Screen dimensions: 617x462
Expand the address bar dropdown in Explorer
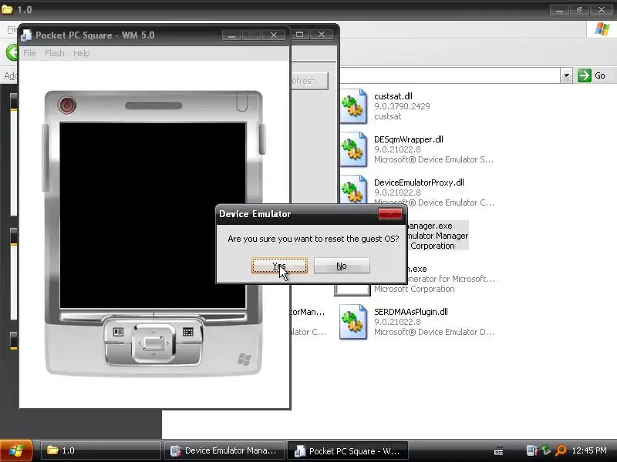[566, 75]
